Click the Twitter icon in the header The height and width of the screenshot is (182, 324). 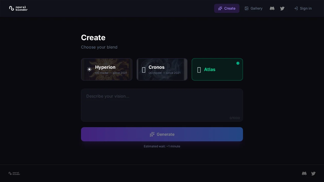pyautogui.click(x=282, y=8)
